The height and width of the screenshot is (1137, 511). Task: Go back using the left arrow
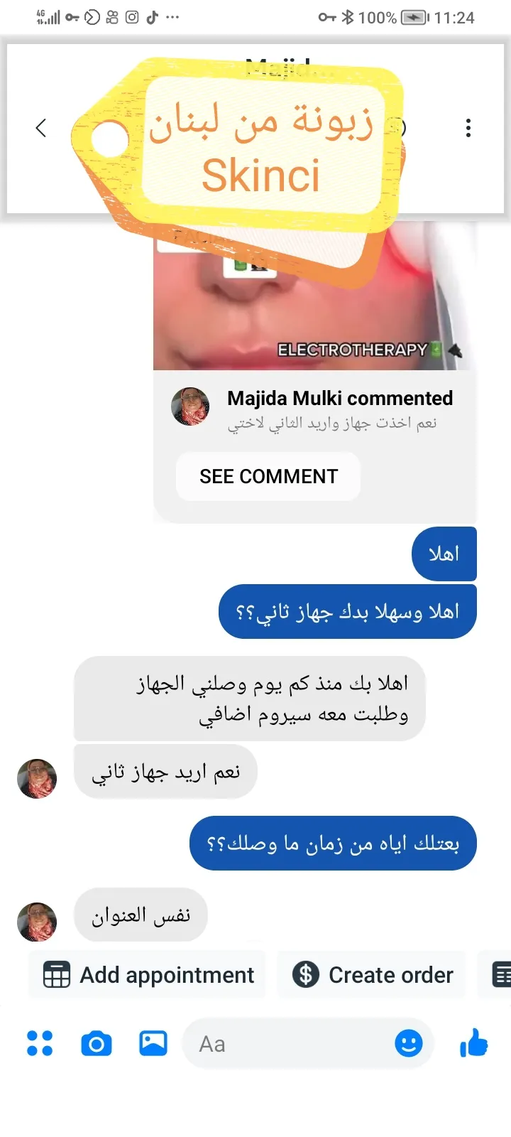click(x=40, y=128)
